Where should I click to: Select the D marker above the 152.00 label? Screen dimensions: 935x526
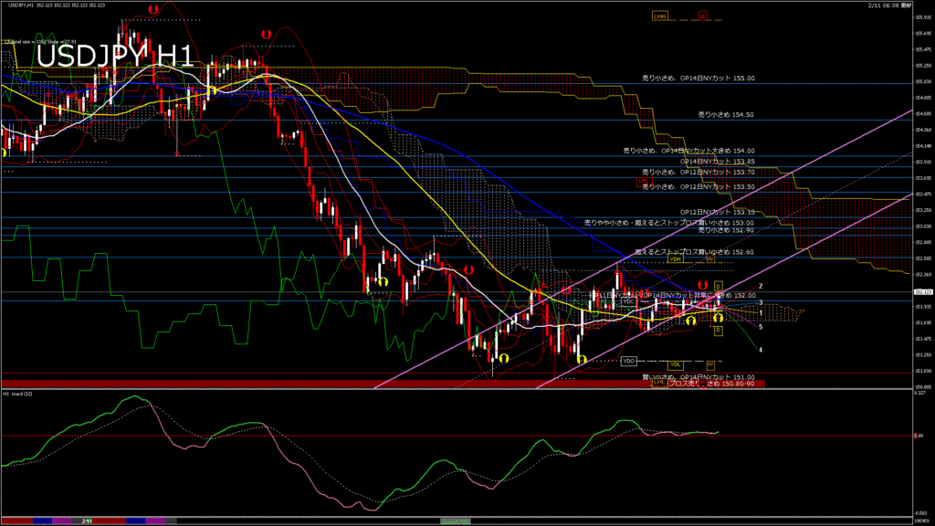point(718,286)
